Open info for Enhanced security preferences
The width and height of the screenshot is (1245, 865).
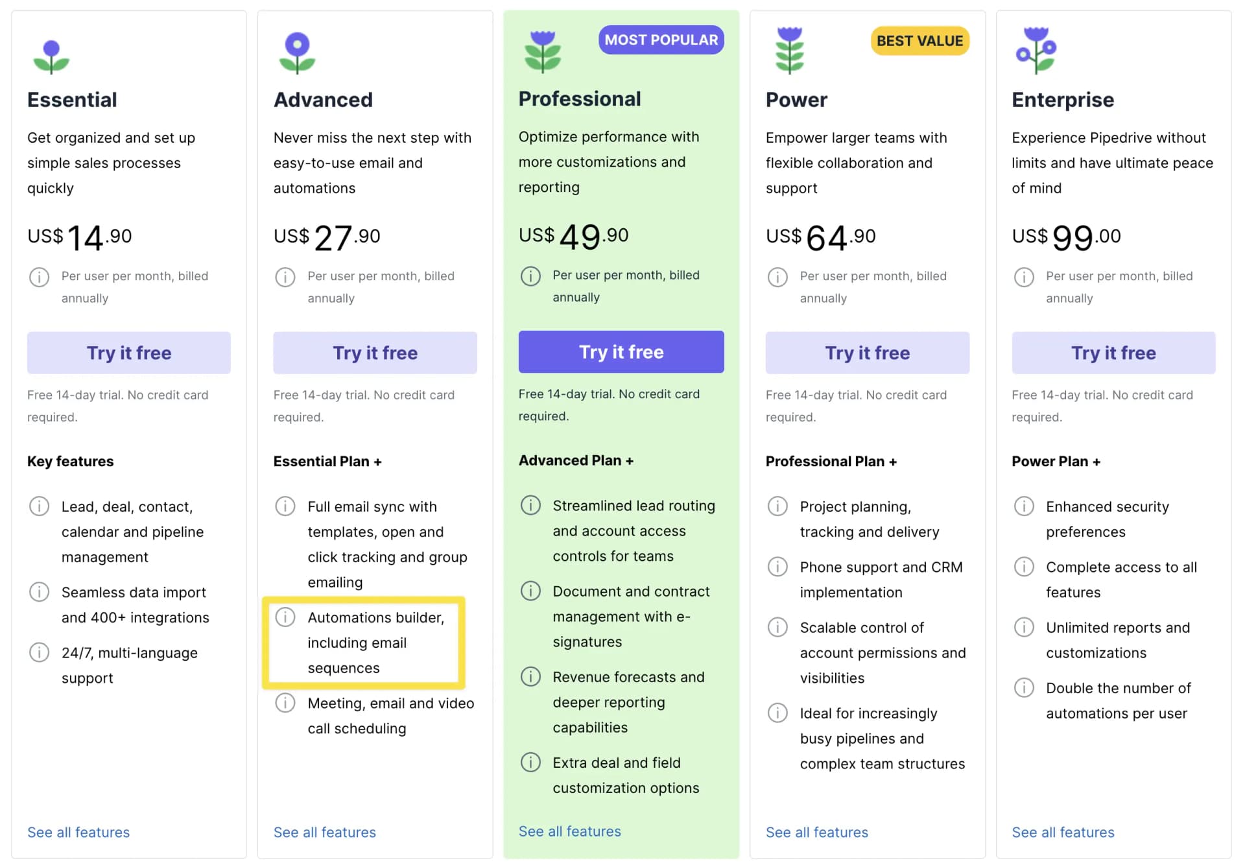tap(1024, 506)
